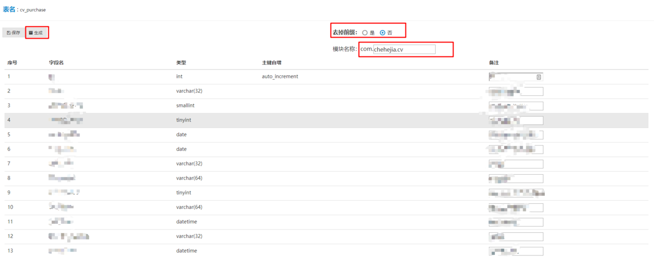Click the tinyint type in row 4

pyautogui.click(x=184, y=120)
